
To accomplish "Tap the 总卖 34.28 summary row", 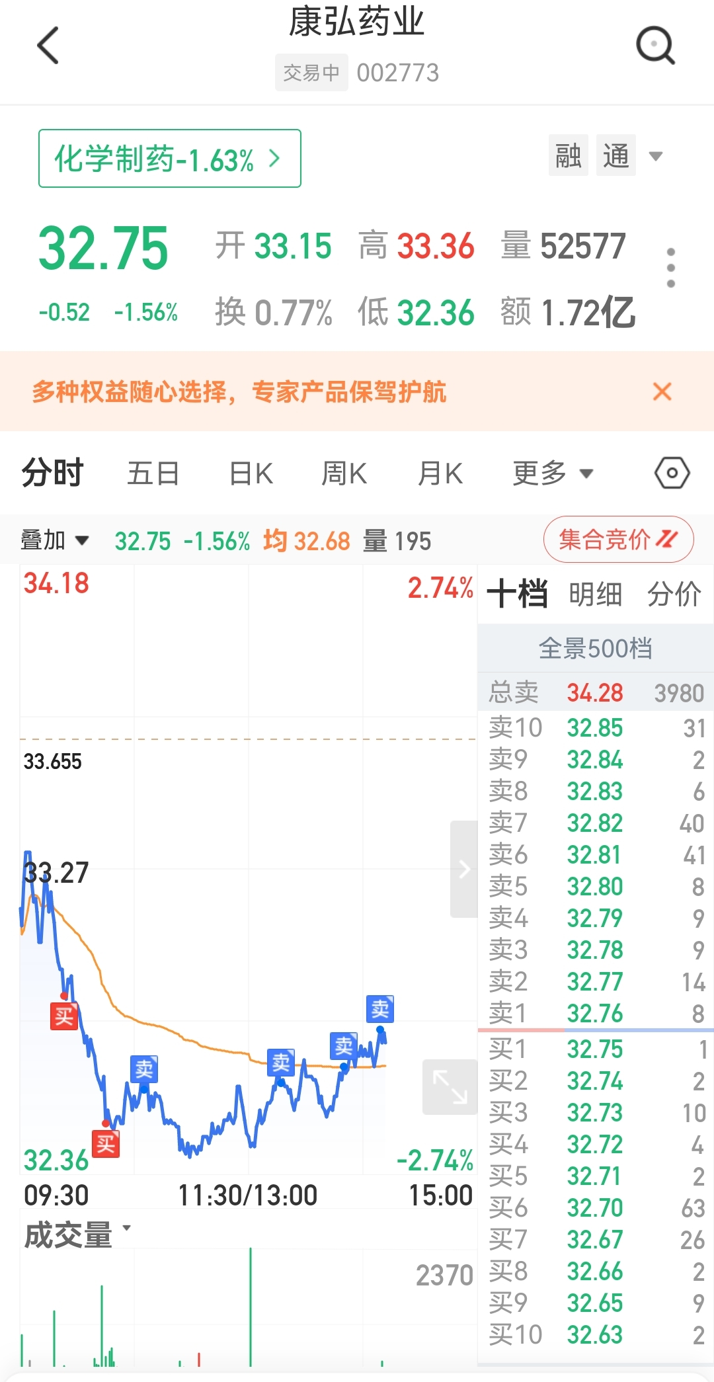I will pos(596,692).
